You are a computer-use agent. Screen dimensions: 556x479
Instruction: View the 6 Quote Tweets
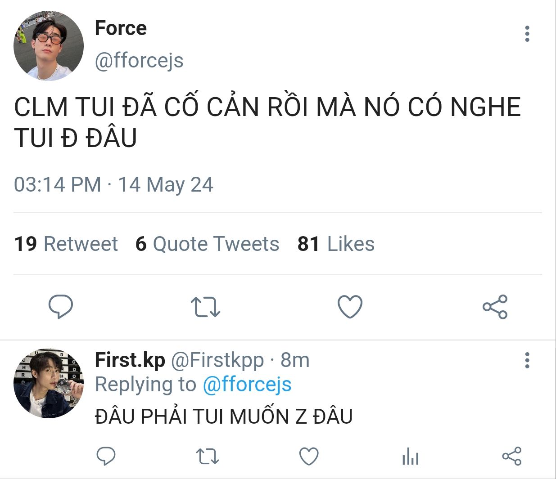click(207, 244)
